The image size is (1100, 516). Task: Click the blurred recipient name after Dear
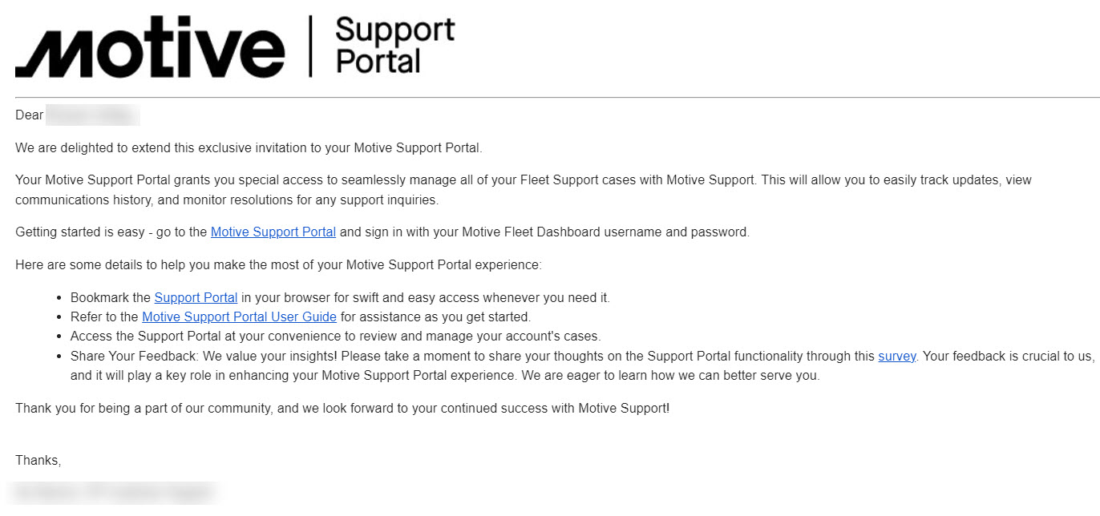tap(92, 115)
